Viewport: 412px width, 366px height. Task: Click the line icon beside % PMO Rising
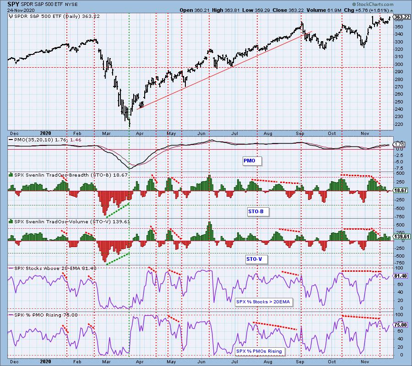(11, 315)
